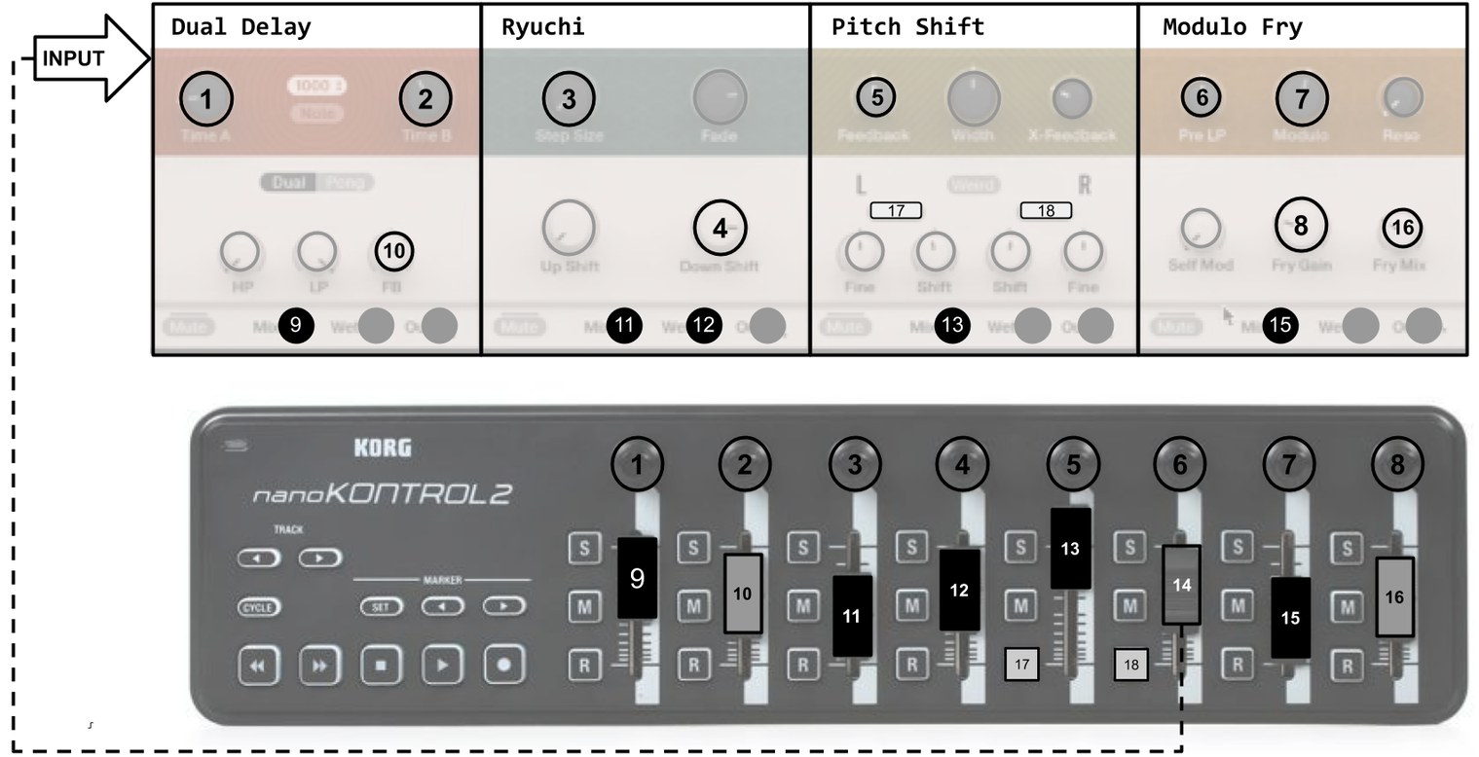The height and width of the screenshot is (757, 1479).
Task: Click the box labeled 17 in Pitch Shift
Action: click(896, 210)
